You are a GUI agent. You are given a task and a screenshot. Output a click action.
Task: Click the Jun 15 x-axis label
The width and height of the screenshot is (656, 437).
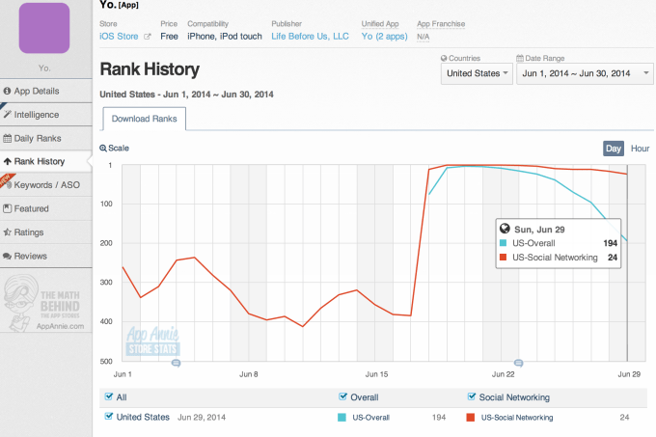[376, 374]
